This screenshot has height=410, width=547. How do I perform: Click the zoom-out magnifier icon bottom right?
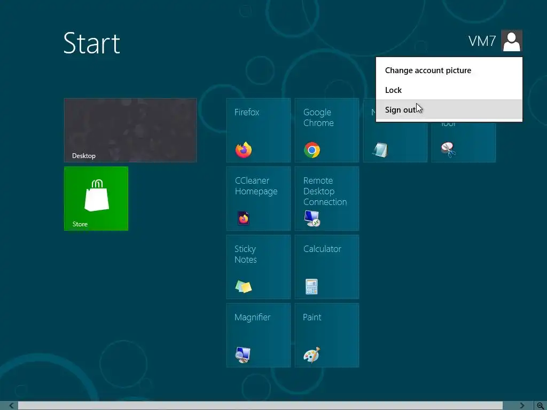[541, 406]
